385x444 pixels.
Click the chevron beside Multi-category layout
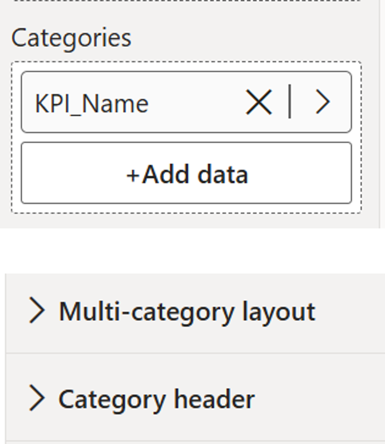(x=37, y=310)
